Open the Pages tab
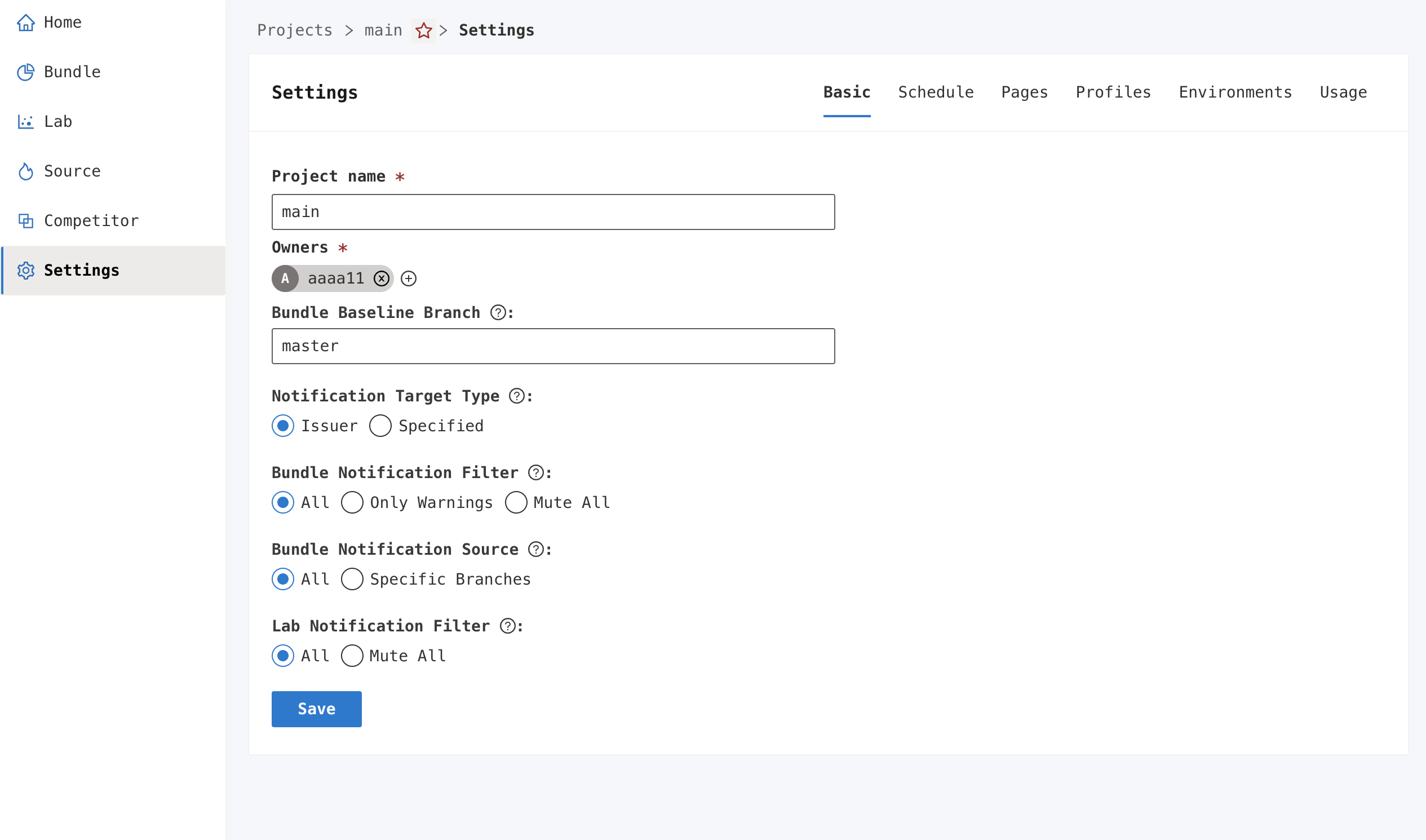The height and width of the screenshot is (840, 1426). (x=1024, y=92)
